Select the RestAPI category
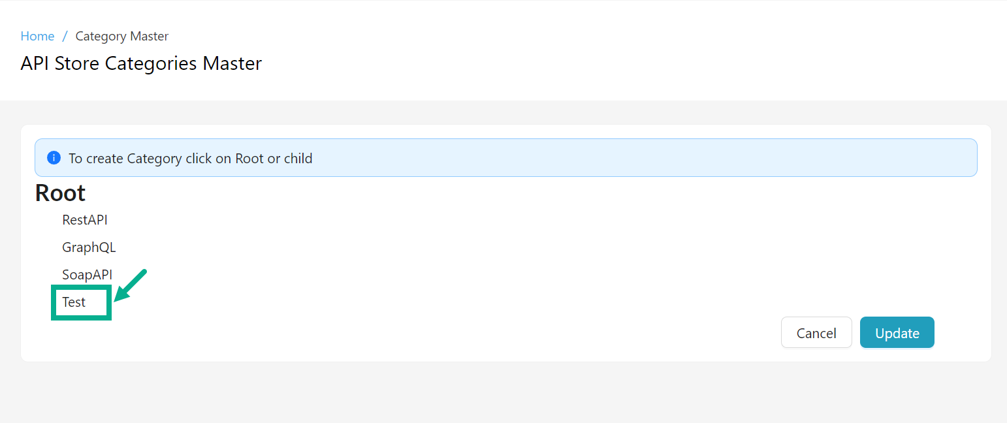 click(x=85, y=220)
